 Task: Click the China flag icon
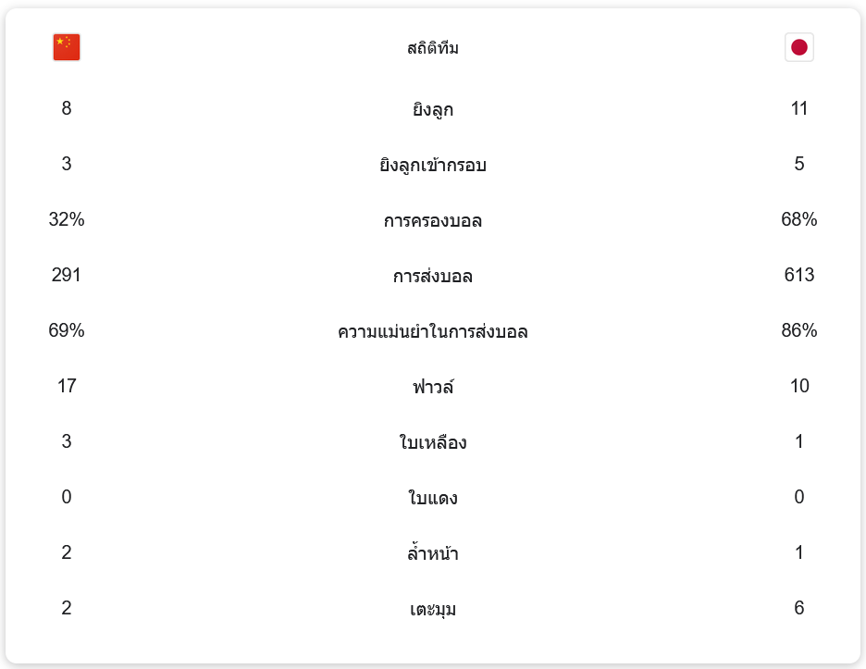point(67,47)
